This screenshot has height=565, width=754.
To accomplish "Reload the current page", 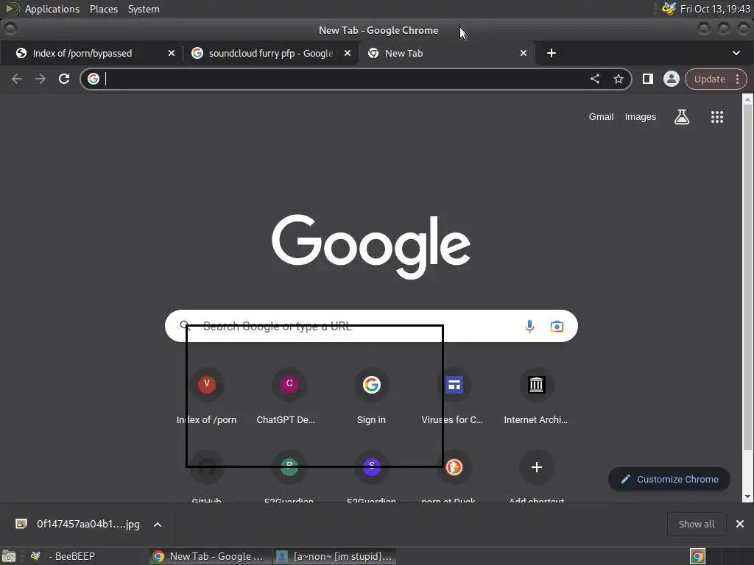I will [x=64, y=79].
